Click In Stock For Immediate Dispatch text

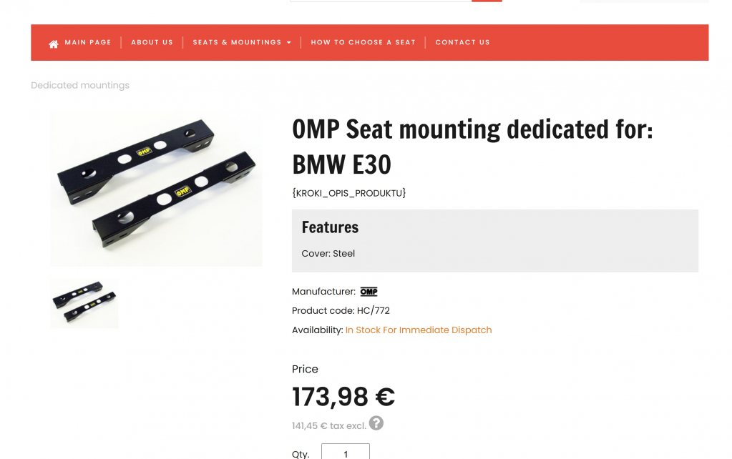419,330
